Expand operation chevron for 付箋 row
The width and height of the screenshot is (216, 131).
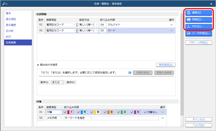click(163, 112)
